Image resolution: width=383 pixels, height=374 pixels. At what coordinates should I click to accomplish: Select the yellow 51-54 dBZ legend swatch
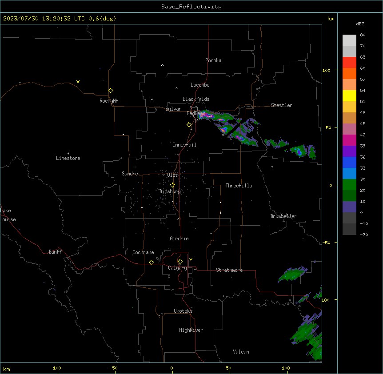(x=349, y=95)
